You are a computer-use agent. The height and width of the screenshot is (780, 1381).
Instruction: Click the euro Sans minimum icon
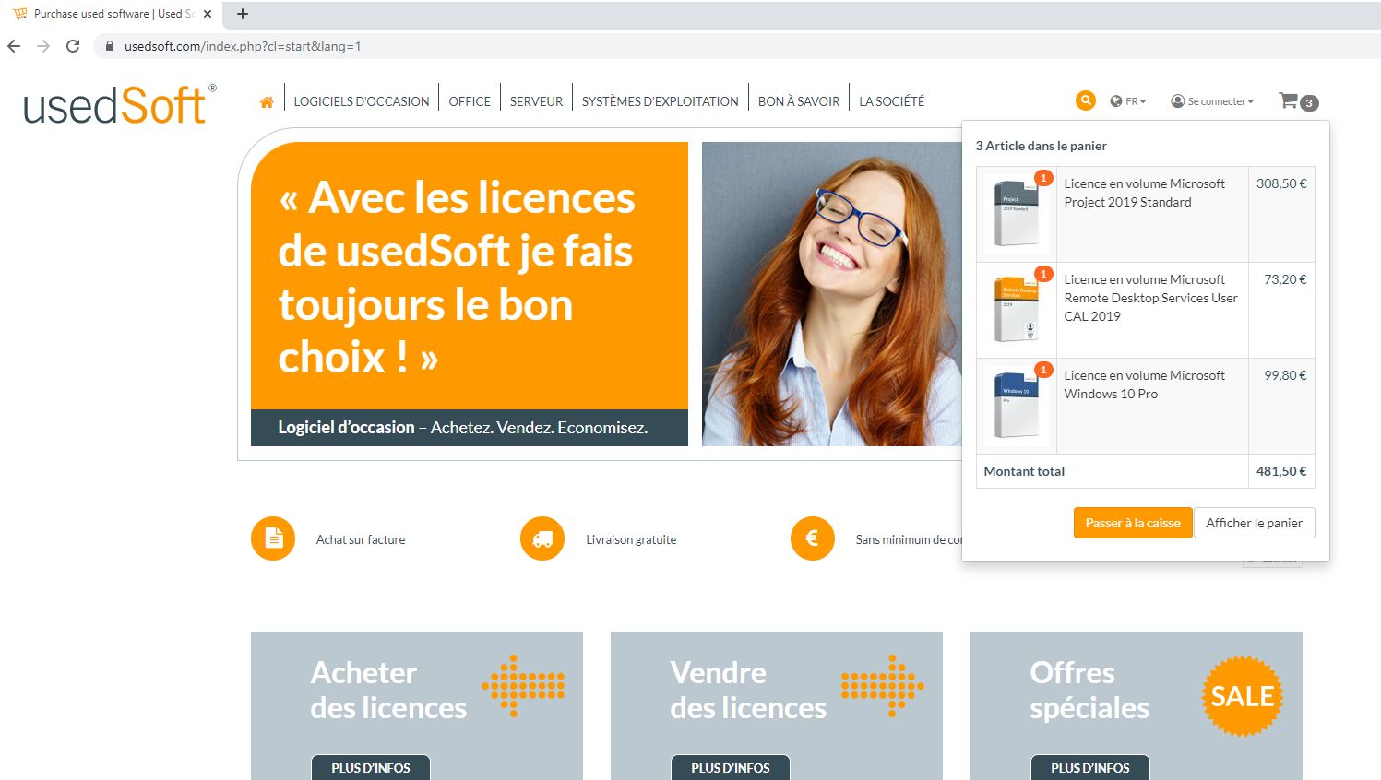[x=813, y=538]
